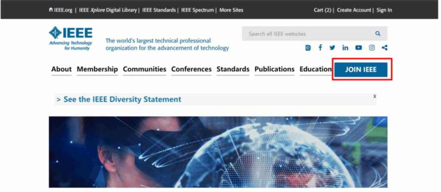Open the Education menu
This screenshot has width=441, height=192.
316,69
